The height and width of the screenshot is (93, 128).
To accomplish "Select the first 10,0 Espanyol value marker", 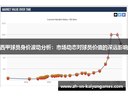I will click(111, 35).
